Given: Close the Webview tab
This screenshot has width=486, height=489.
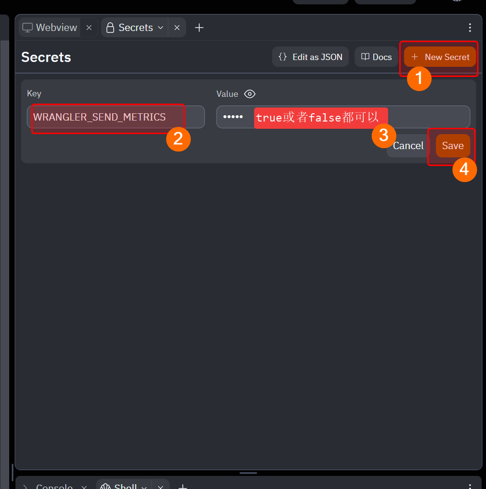Looking at the screenshot, I should [89, 28].
